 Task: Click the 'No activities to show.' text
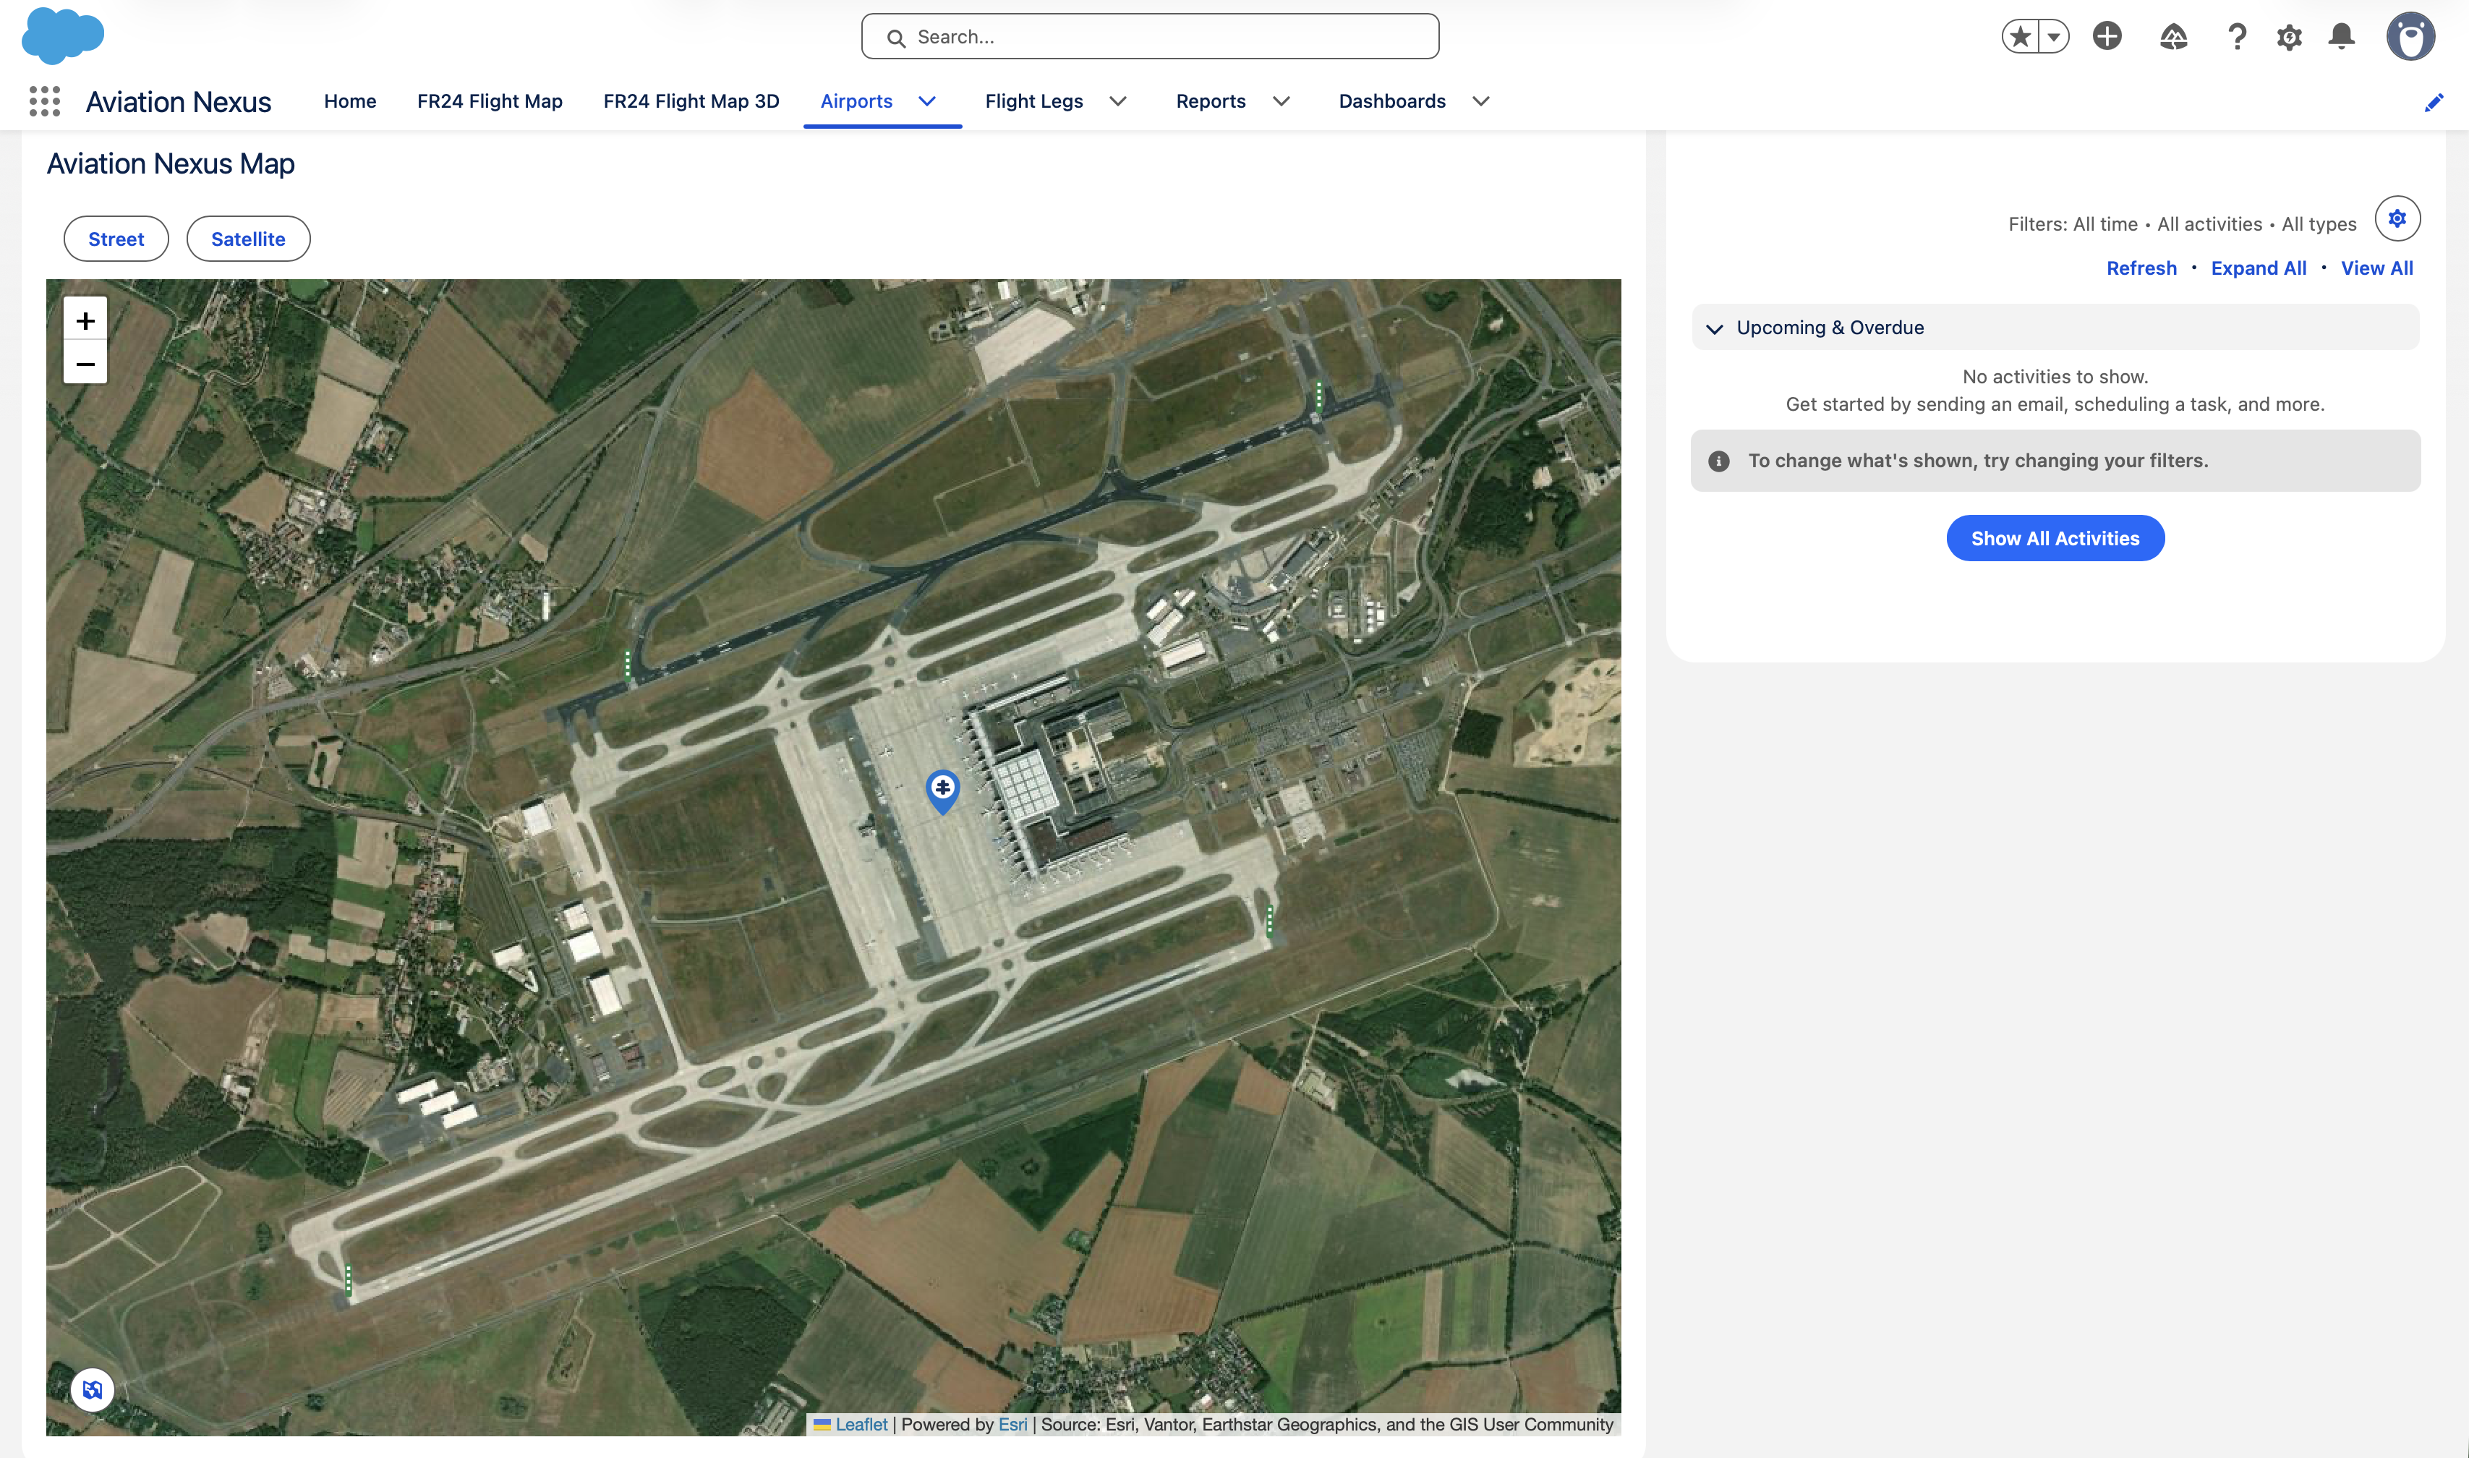pyautogui.click(x=2055, y=376)
